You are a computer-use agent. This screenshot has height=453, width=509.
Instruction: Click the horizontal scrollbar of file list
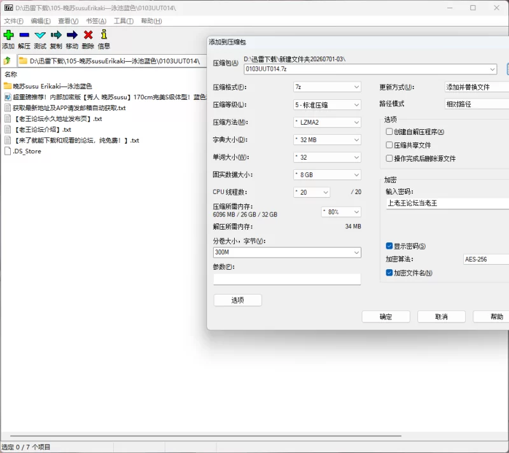pos(206,436)
